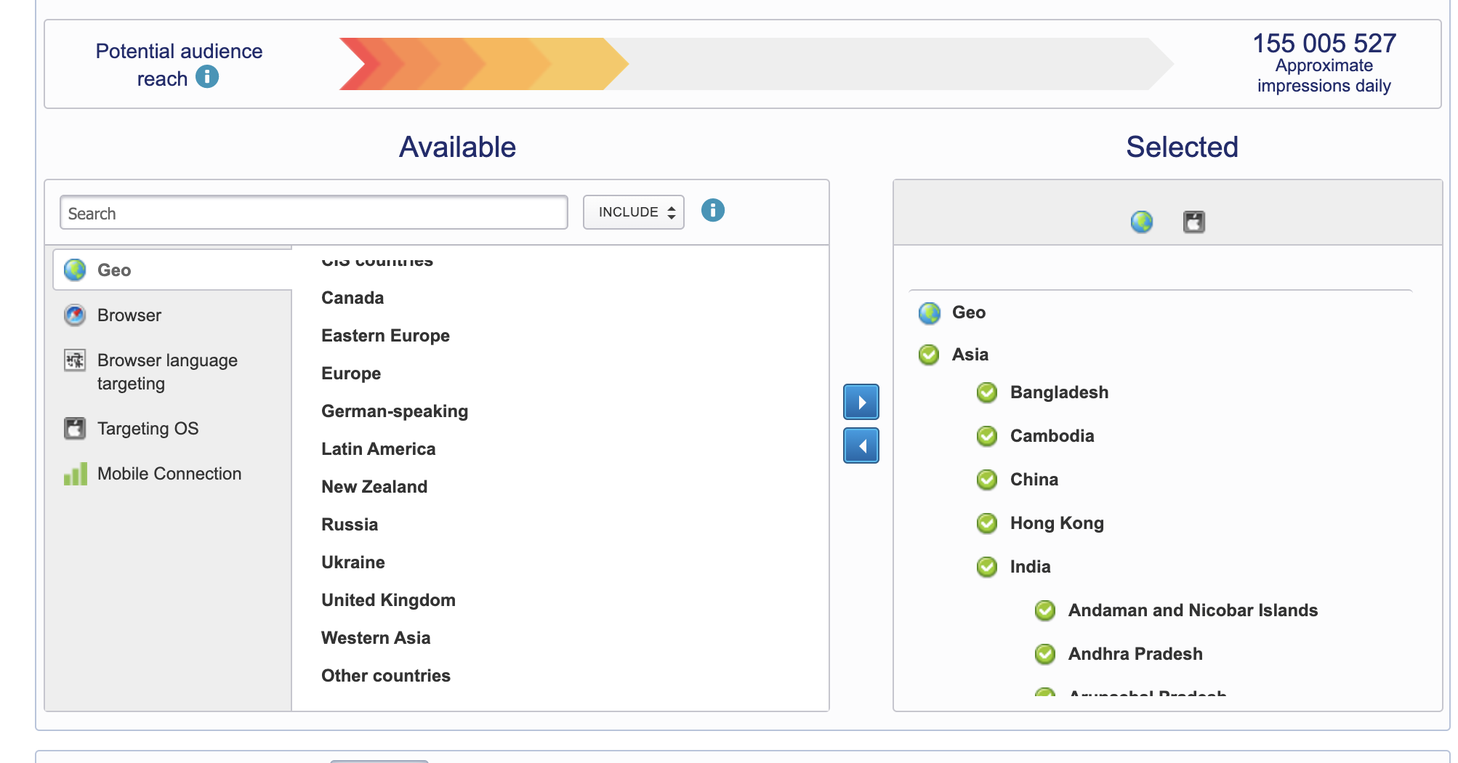Screen dimensions: 1458x763
Task: Click the left arrow to remove selection
Action: point(861,445)
